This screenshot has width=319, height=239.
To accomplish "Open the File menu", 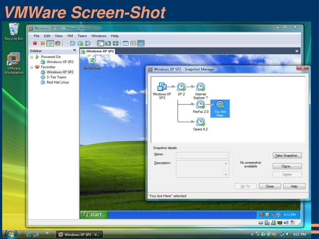I will (36, 36).
